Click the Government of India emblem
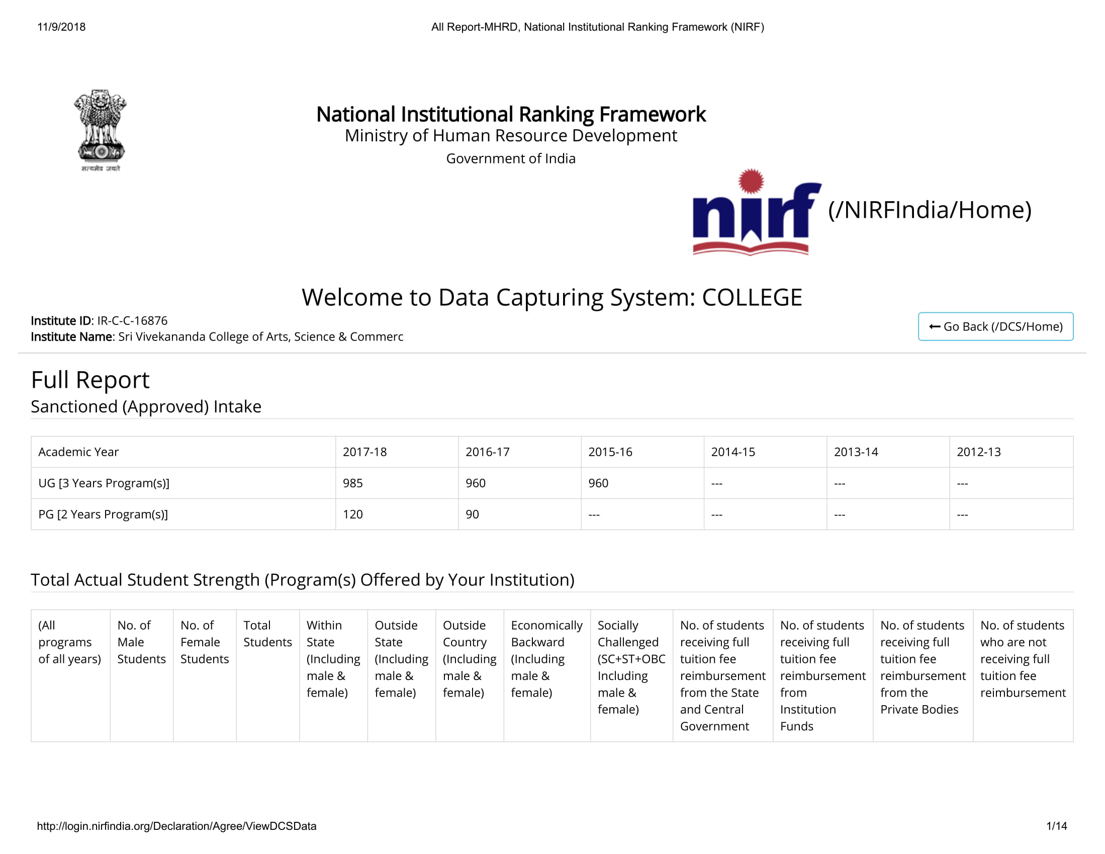The image size is (1105, 854). click(100, 131)
